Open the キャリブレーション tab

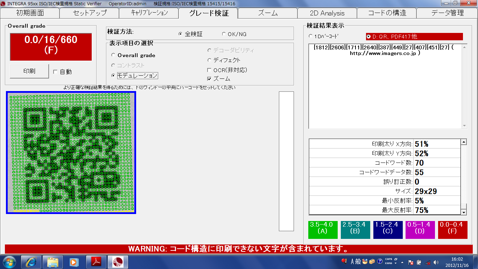pyautogui.click(x=149, y=13)
